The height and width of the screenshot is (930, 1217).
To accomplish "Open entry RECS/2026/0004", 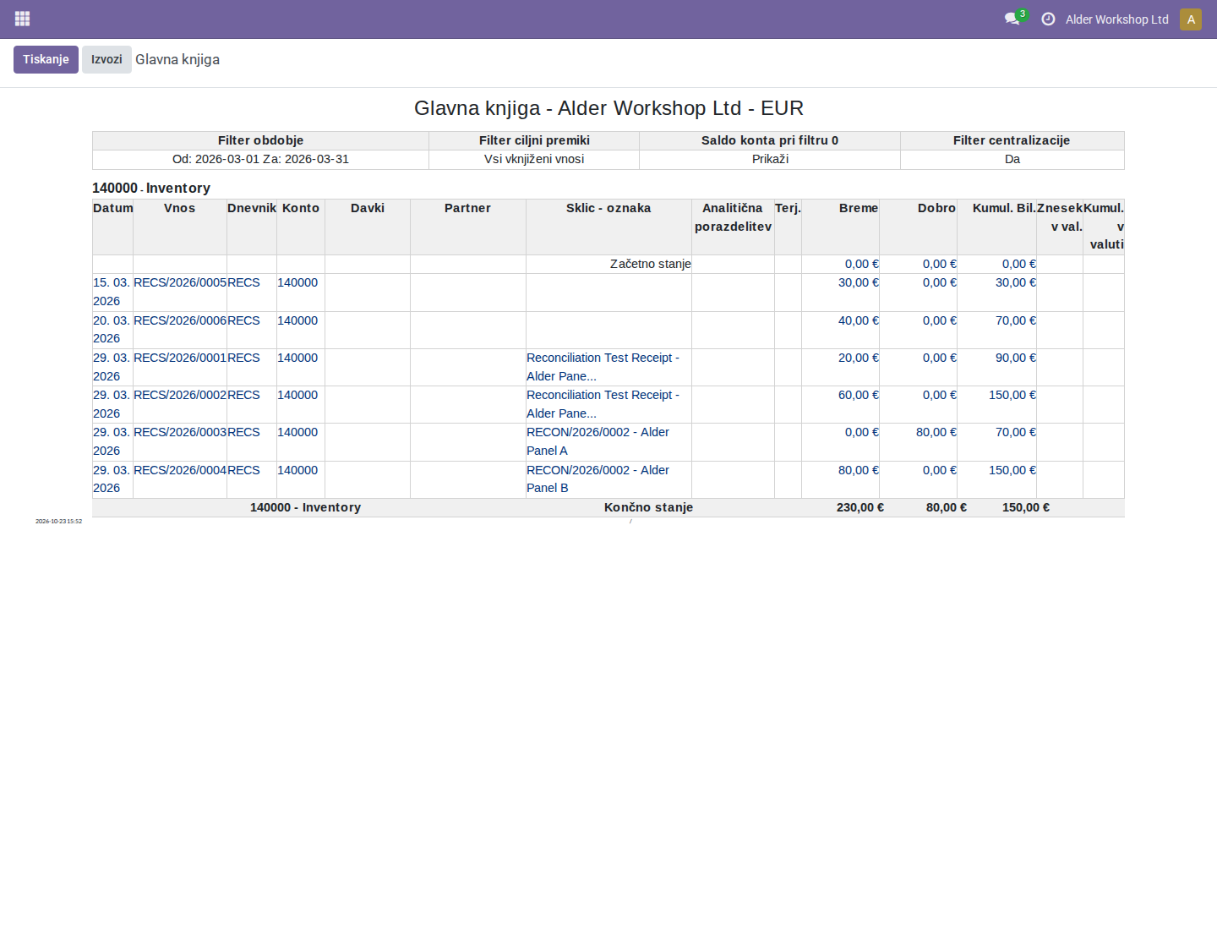I will point(180,470).
